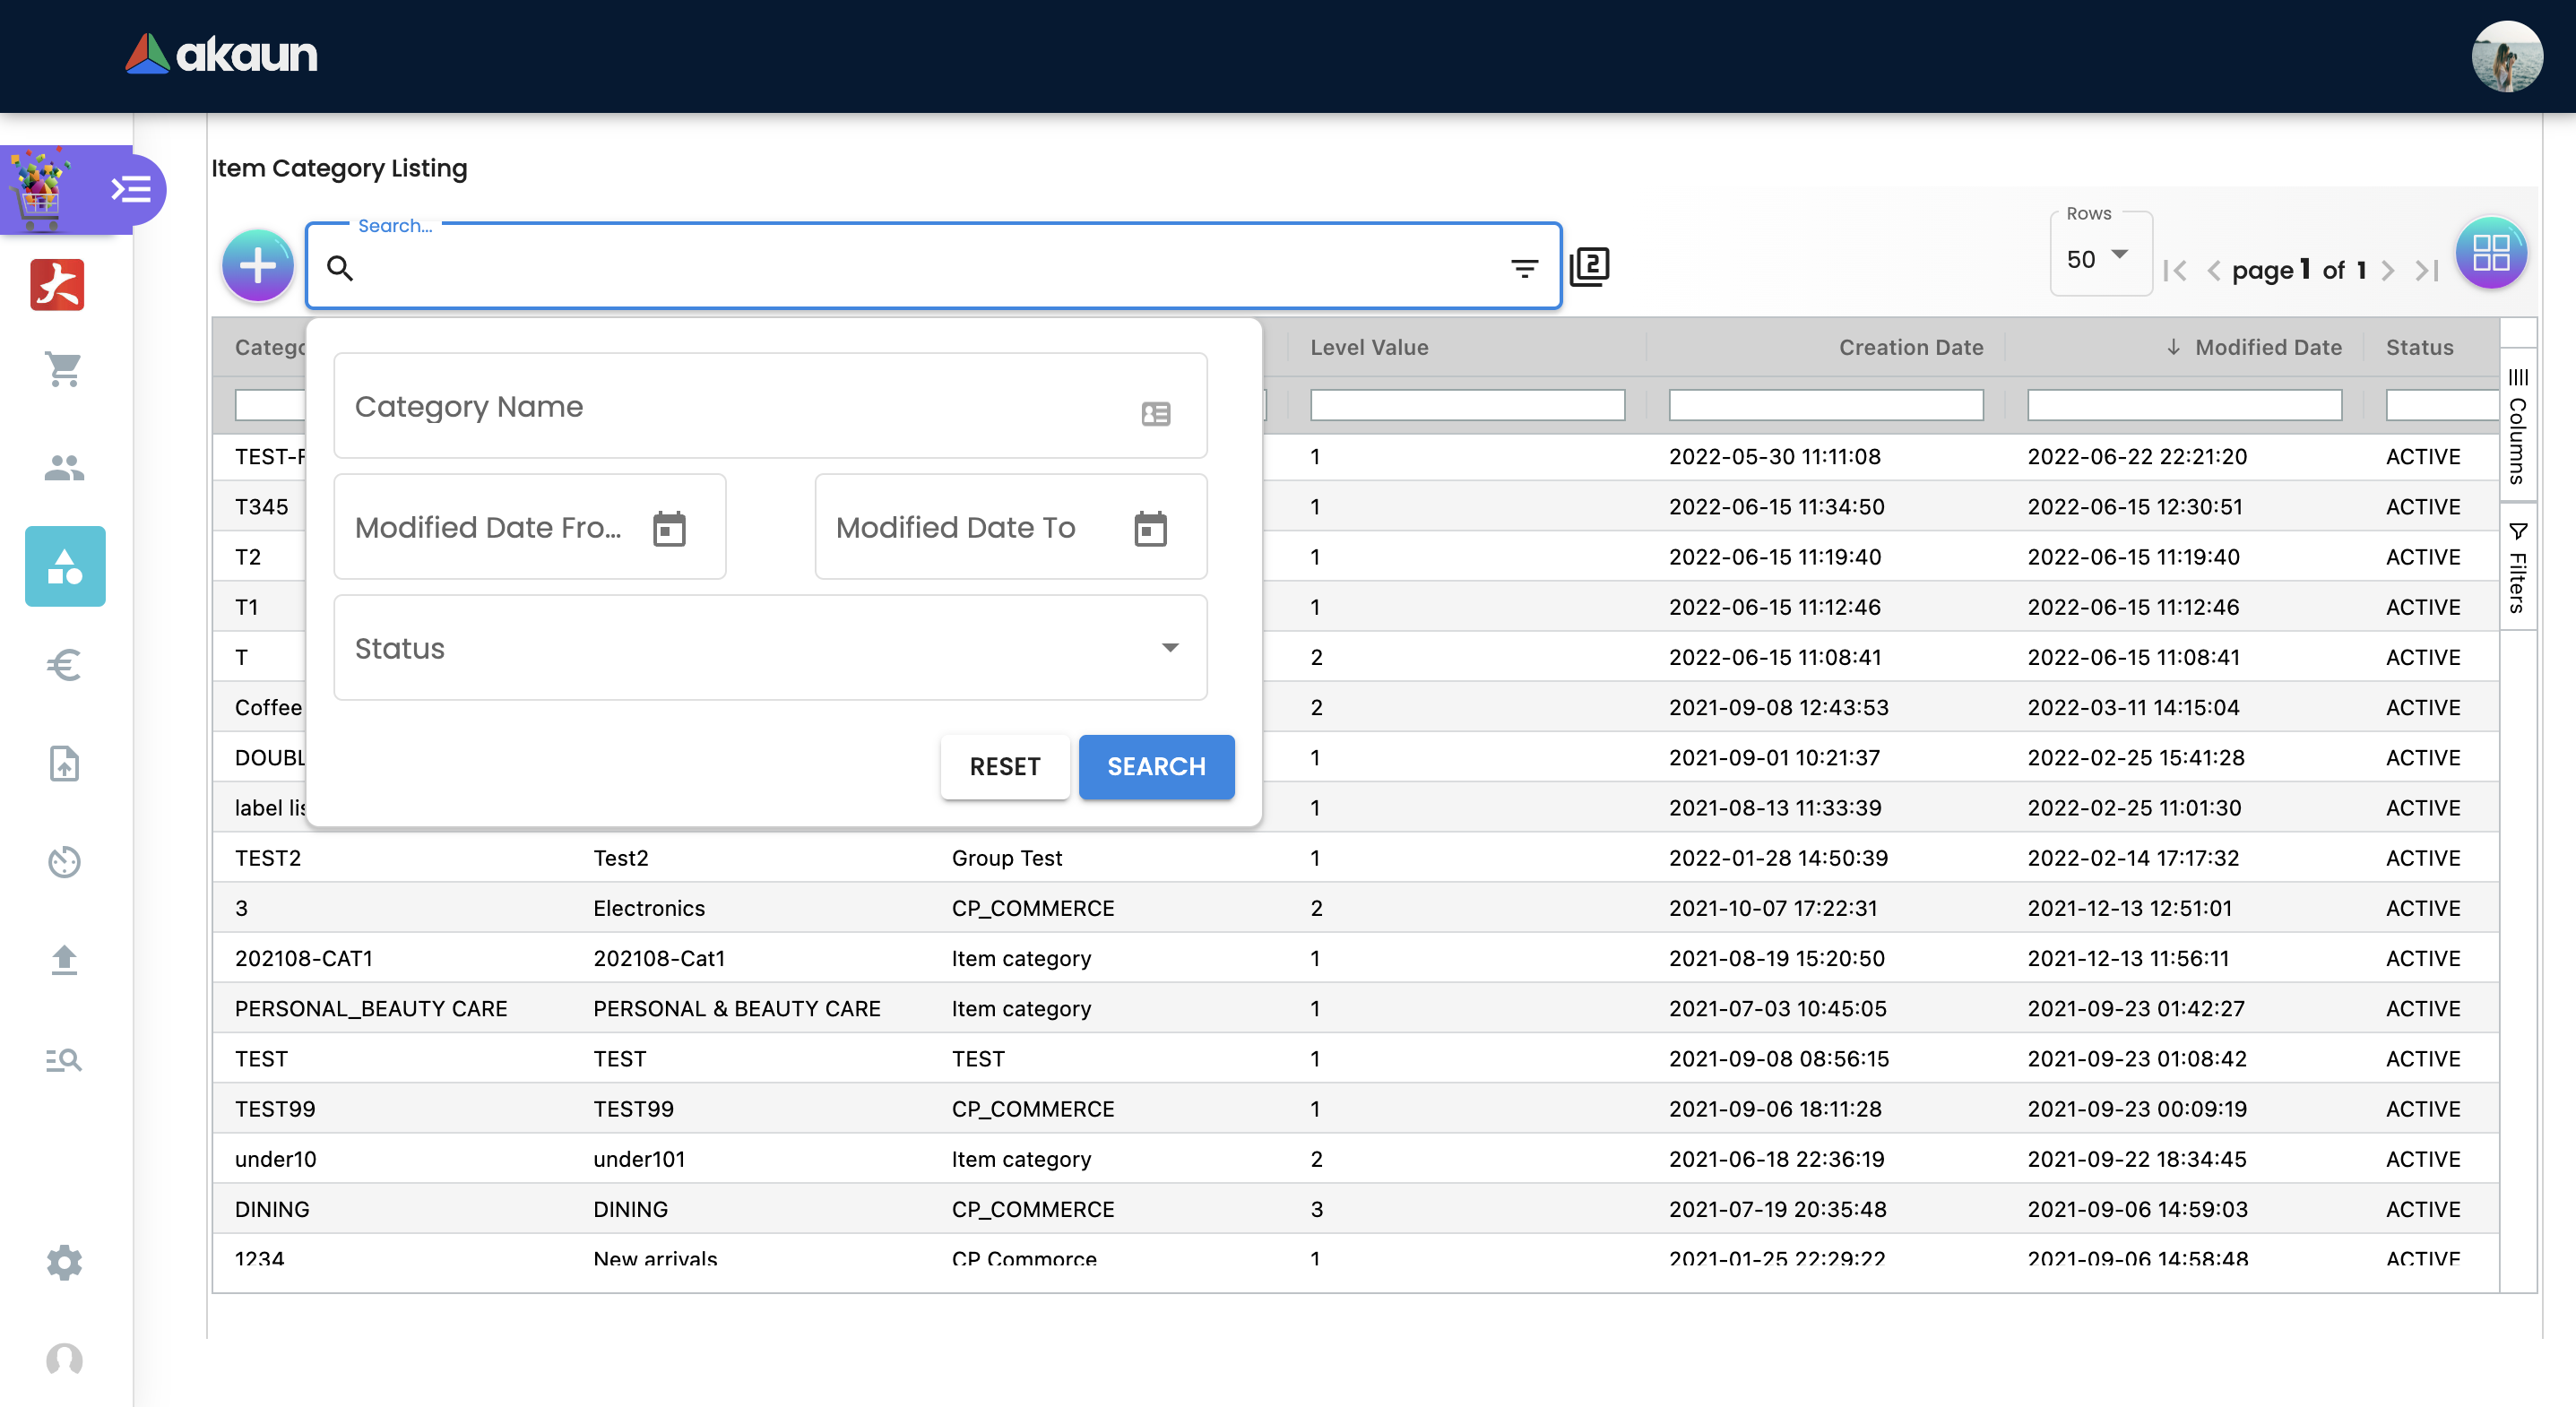
Task: Toggle the sidebar menu expand button
Action: (x=131, y=189)
